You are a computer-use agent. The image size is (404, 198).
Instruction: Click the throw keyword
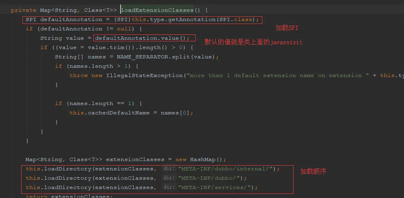(x=79, y=75)
